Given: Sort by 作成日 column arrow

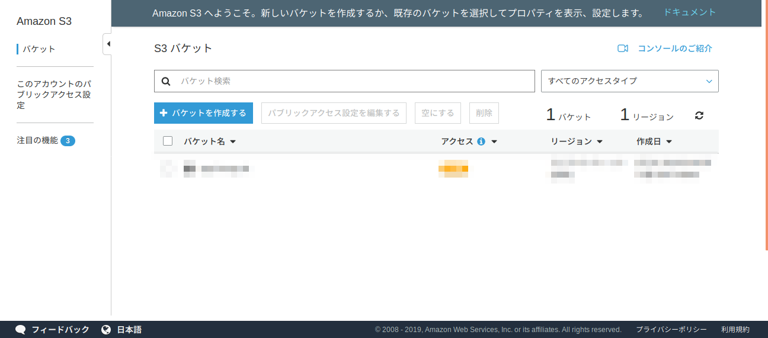Looking at the screenshot, I should point(669,142).
